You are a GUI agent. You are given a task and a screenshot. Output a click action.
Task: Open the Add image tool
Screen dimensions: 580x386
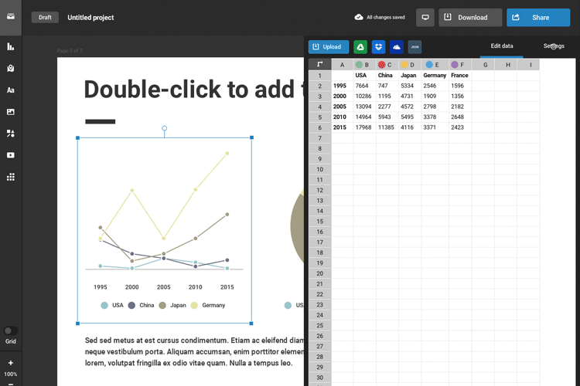tap(11, 111)
